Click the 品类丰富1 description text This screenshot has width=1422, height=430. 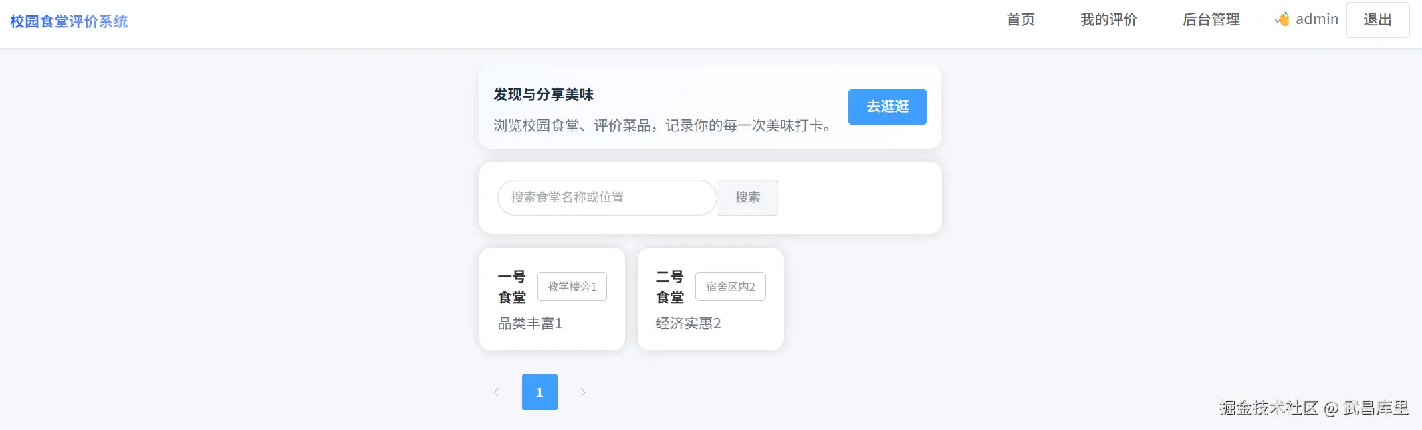point(530,323)
